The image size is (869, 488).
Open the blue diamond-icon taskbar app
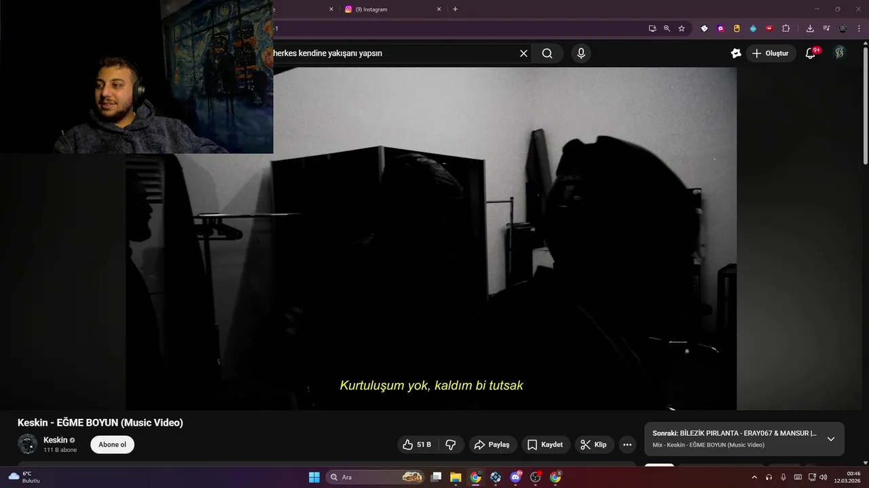pos(496,477)
